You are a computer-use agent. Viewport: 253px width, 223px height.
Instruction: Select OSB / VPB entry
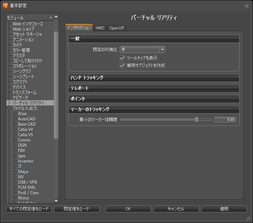click(27, 182)
